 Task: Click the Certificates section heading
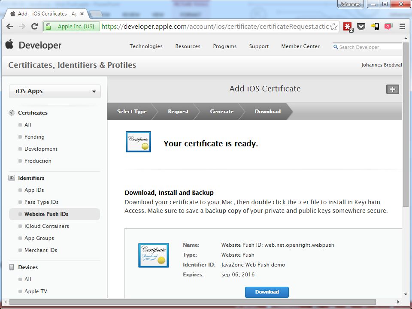[33, 113]
